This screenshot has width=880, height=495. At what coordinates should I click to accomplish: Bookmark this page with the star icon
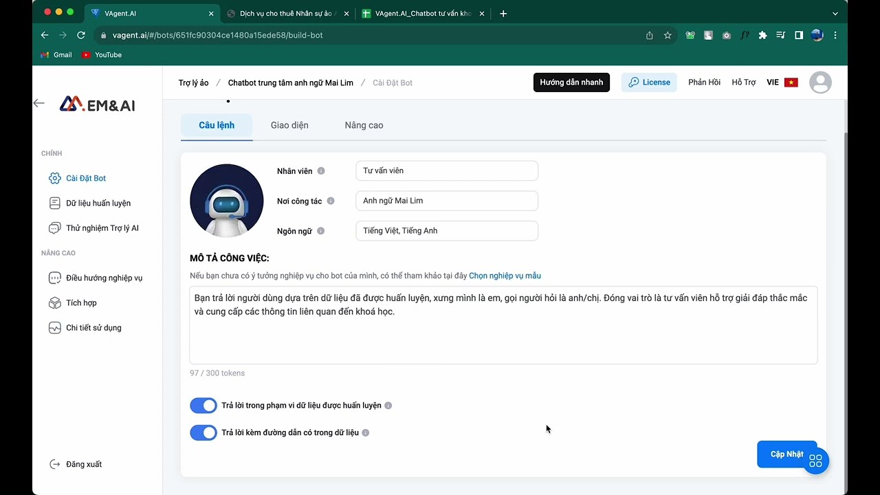[x=668, y=35]
